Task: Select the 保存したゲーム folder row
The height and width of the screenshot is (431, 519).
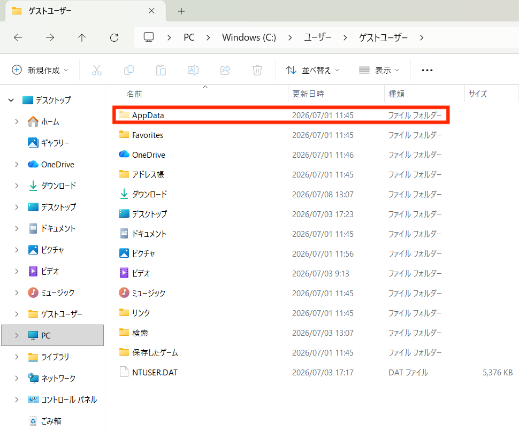Action: (281, 352)
